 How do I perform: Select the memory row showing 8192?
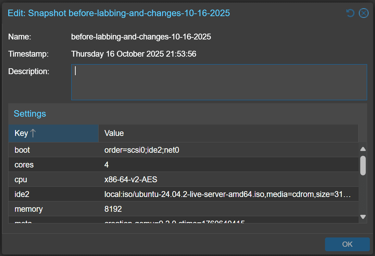[x=137, y=209]
